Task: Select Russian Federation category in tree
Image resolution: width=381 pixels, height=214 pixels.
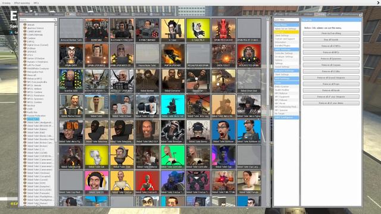Action: (36, 116)
